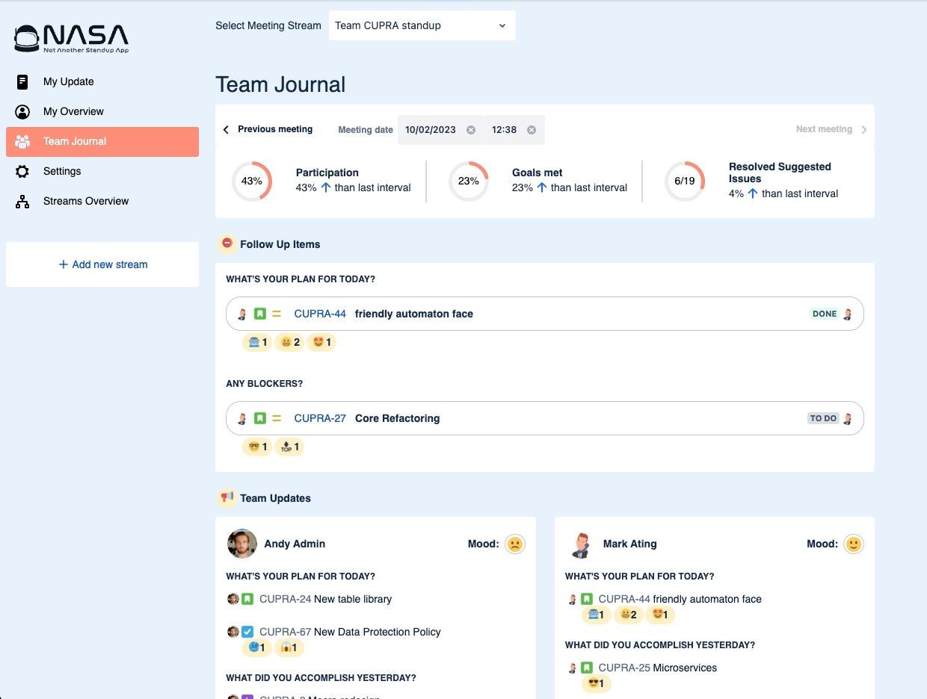Clear the meeting date with its X toggle
The width and height of the screenshot is (927, 699).
coord(470,129)
